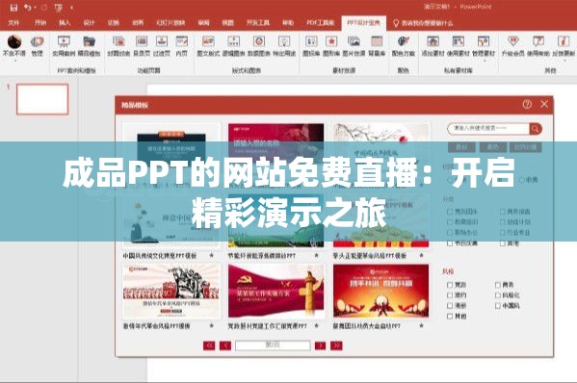Open 背景库 background library icon

pyautogui.click(x=377, y=46)
